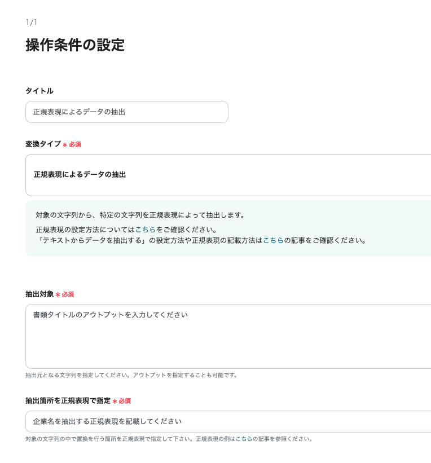Open こちら link for 正規表現の設定方法

(146, 230)
